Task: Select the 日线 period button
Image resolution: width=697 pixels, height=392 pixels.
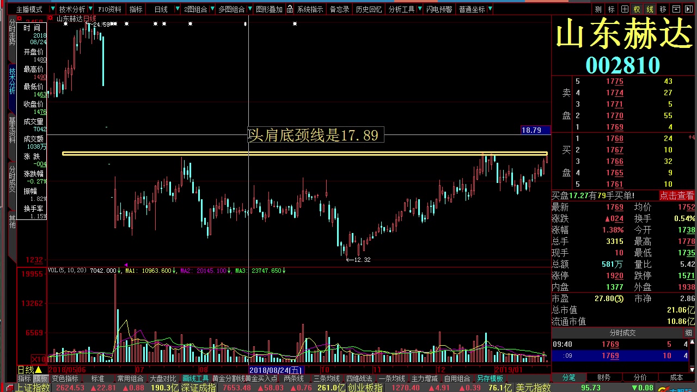Action: pos(161,9)
